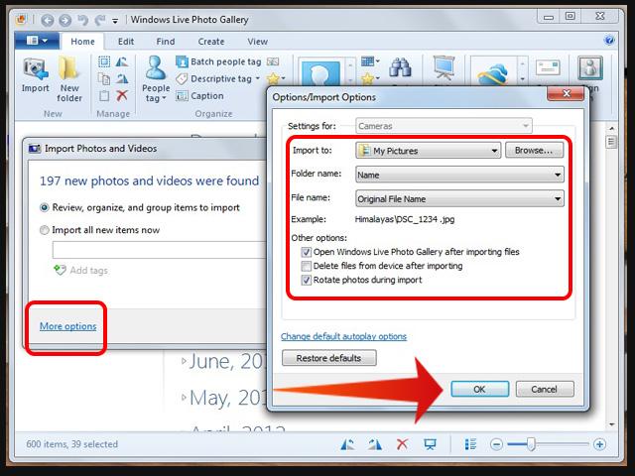Click OK in Import Options dialog
Screen dimensions: 635x476
click(x=480, y=389)
